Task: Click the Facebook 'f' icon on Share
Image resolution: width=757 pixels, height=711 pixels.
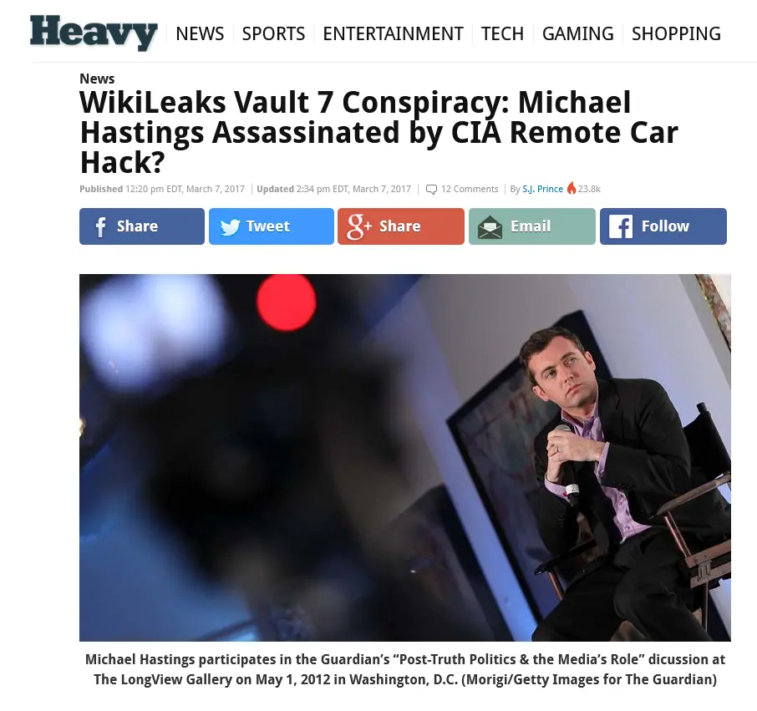Action: pos(100,226)
